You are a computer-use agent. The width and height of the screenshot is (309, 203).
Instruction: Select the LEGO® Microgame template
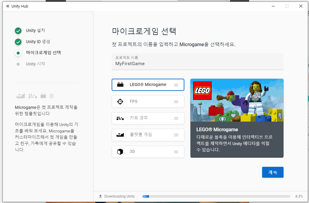tap(148, 85)
